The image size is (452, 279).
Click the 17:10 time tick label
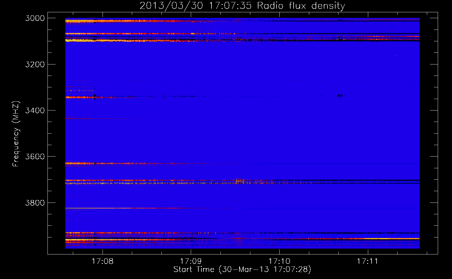point(279,261)
